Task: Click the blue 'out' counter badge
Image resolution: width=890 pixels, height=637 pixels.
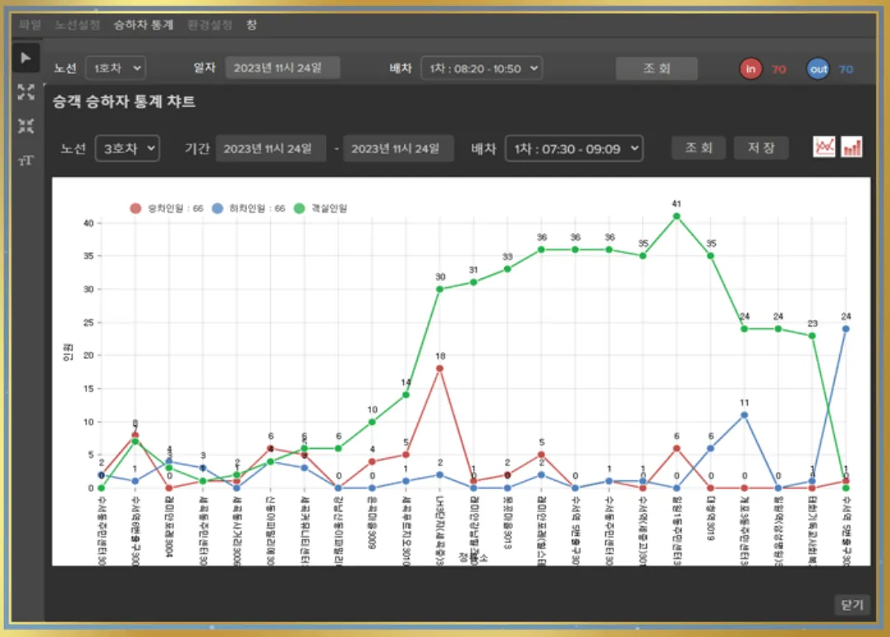Action: (818, 69)
